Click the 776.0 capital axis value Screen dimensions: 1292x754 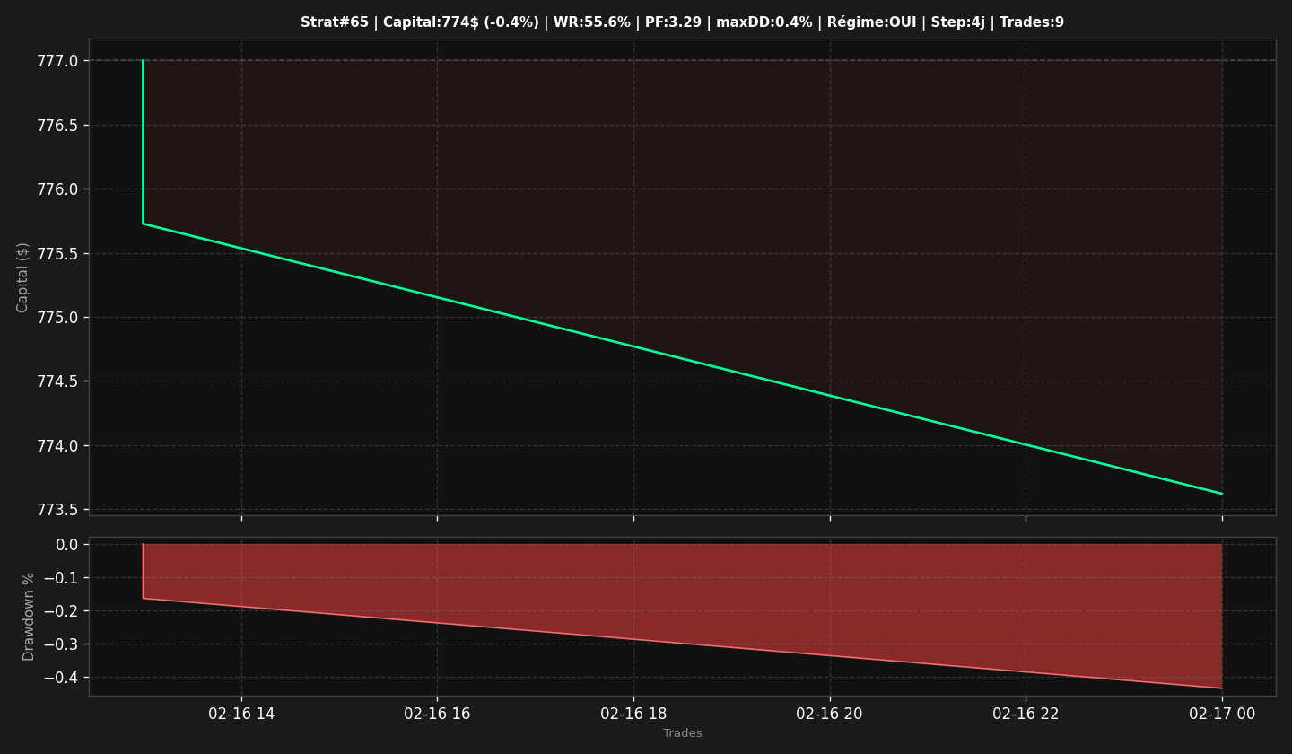click(57, 189)
